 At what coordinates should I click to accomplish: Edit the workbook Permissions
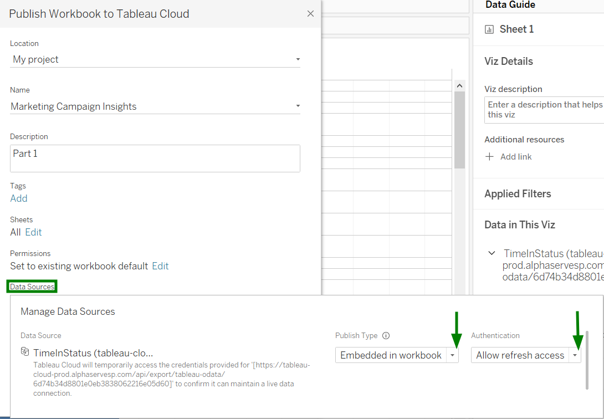tap(160, 266)
